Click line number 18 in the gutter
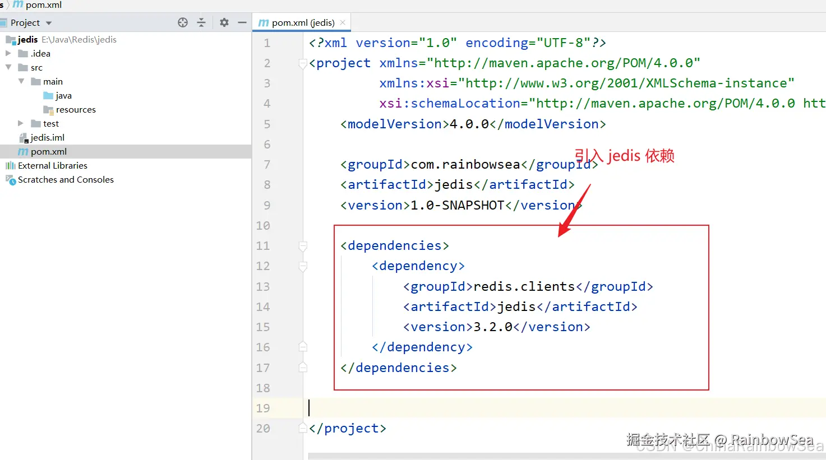The height and width of the screenshot is (460, 826). click(x=263, y=388)
